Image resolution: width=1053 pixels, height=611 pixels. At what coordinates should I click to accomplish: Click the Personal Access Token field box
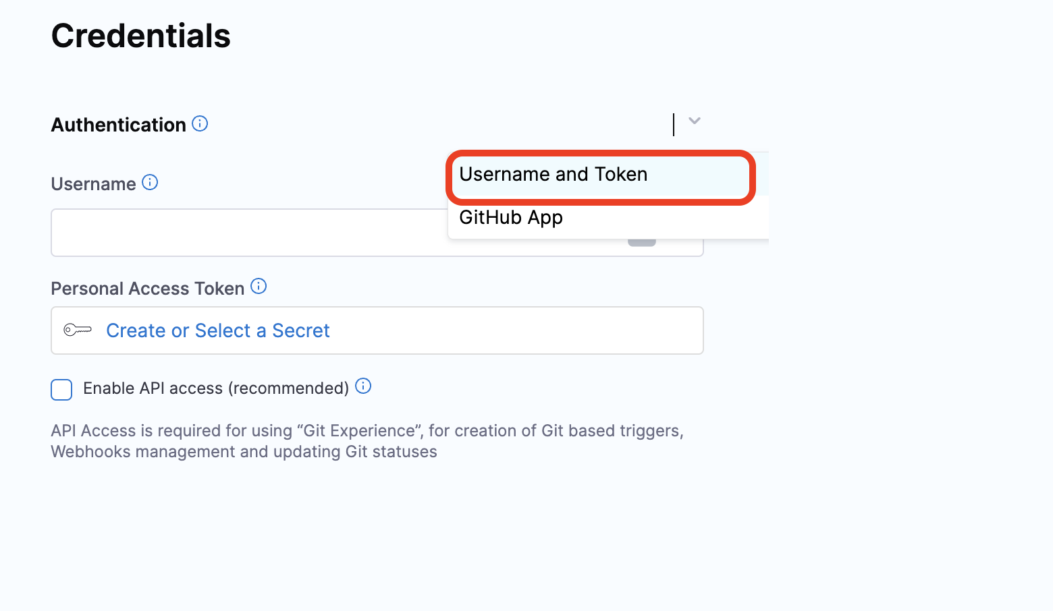[377, 330]
